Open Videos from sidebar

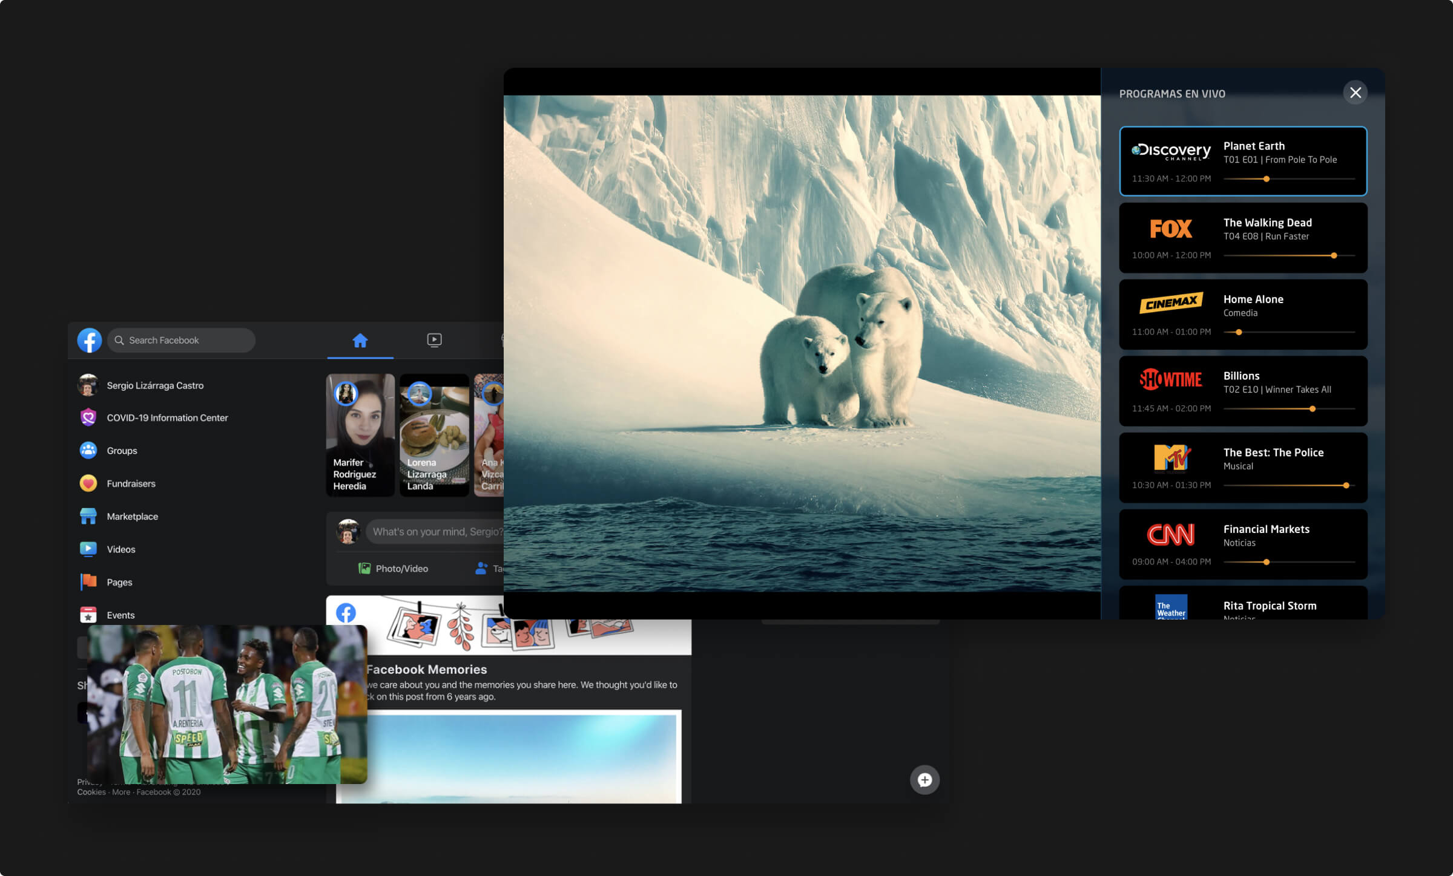120,549
